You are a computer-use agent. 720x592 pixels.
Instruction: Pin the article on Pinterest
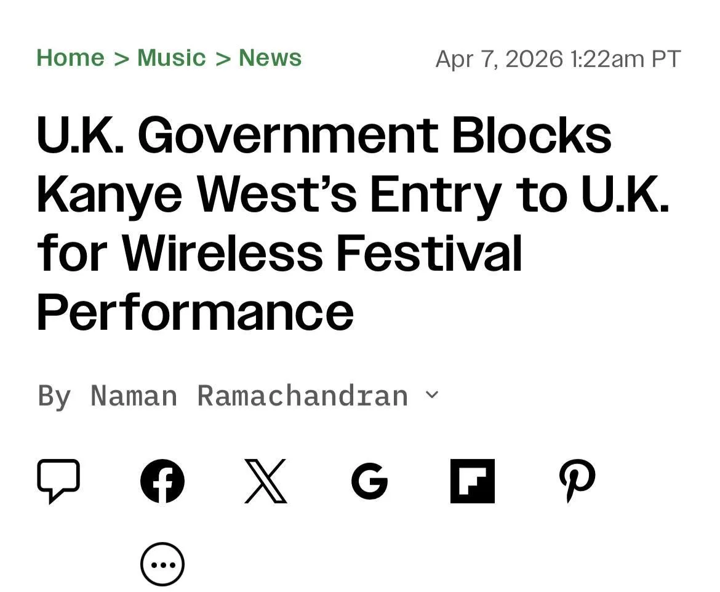click(x=577, y=481)
